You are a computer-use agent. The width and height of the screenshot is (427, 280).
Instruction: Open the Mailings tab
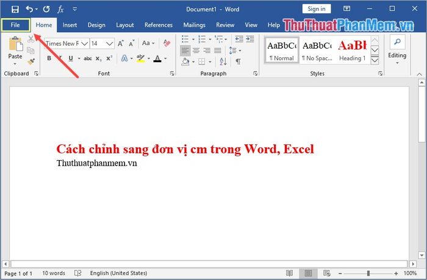pyautogui.click(x=194, y=25)
